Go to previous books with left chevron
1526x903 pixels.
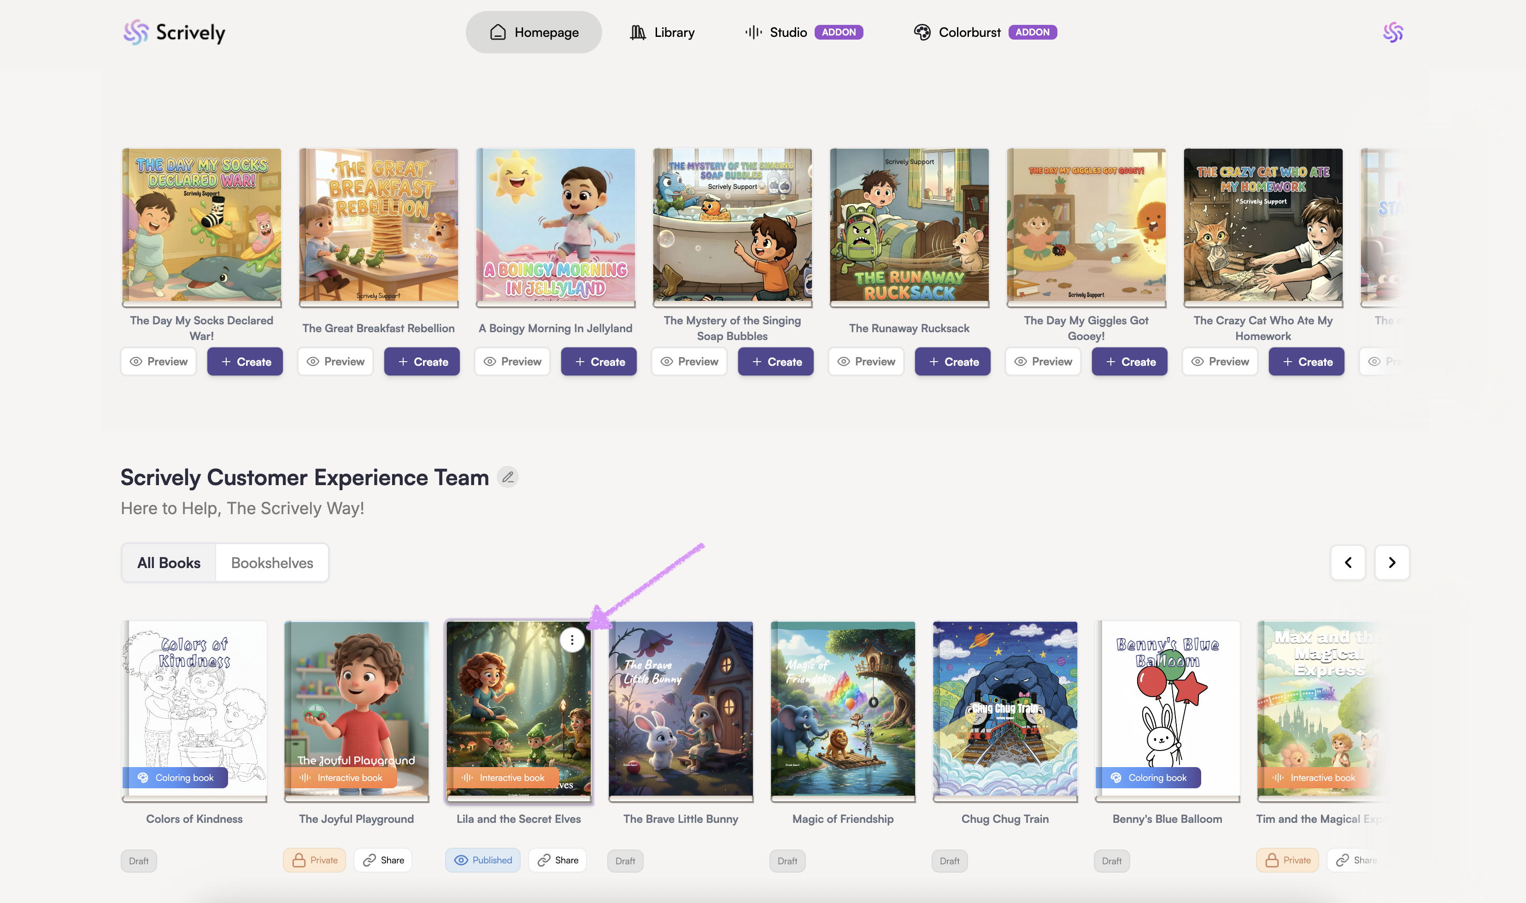click(x=1348, y=562)
